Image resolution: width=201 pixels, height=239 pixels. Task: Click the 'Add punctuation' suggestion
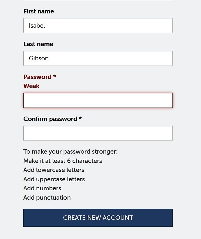[47, 198]
